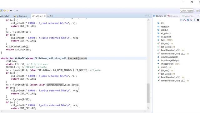Click icon beside xil_cache.h in Outline
The image size is (200, 113).
(x=158, y=37)
